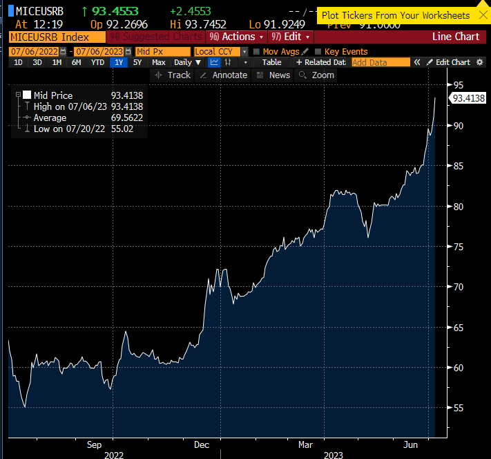Open the Local CCY currency dropdown
Image resolution: width=491 pixels, height=459 pixels.
[x=245, y=52]
